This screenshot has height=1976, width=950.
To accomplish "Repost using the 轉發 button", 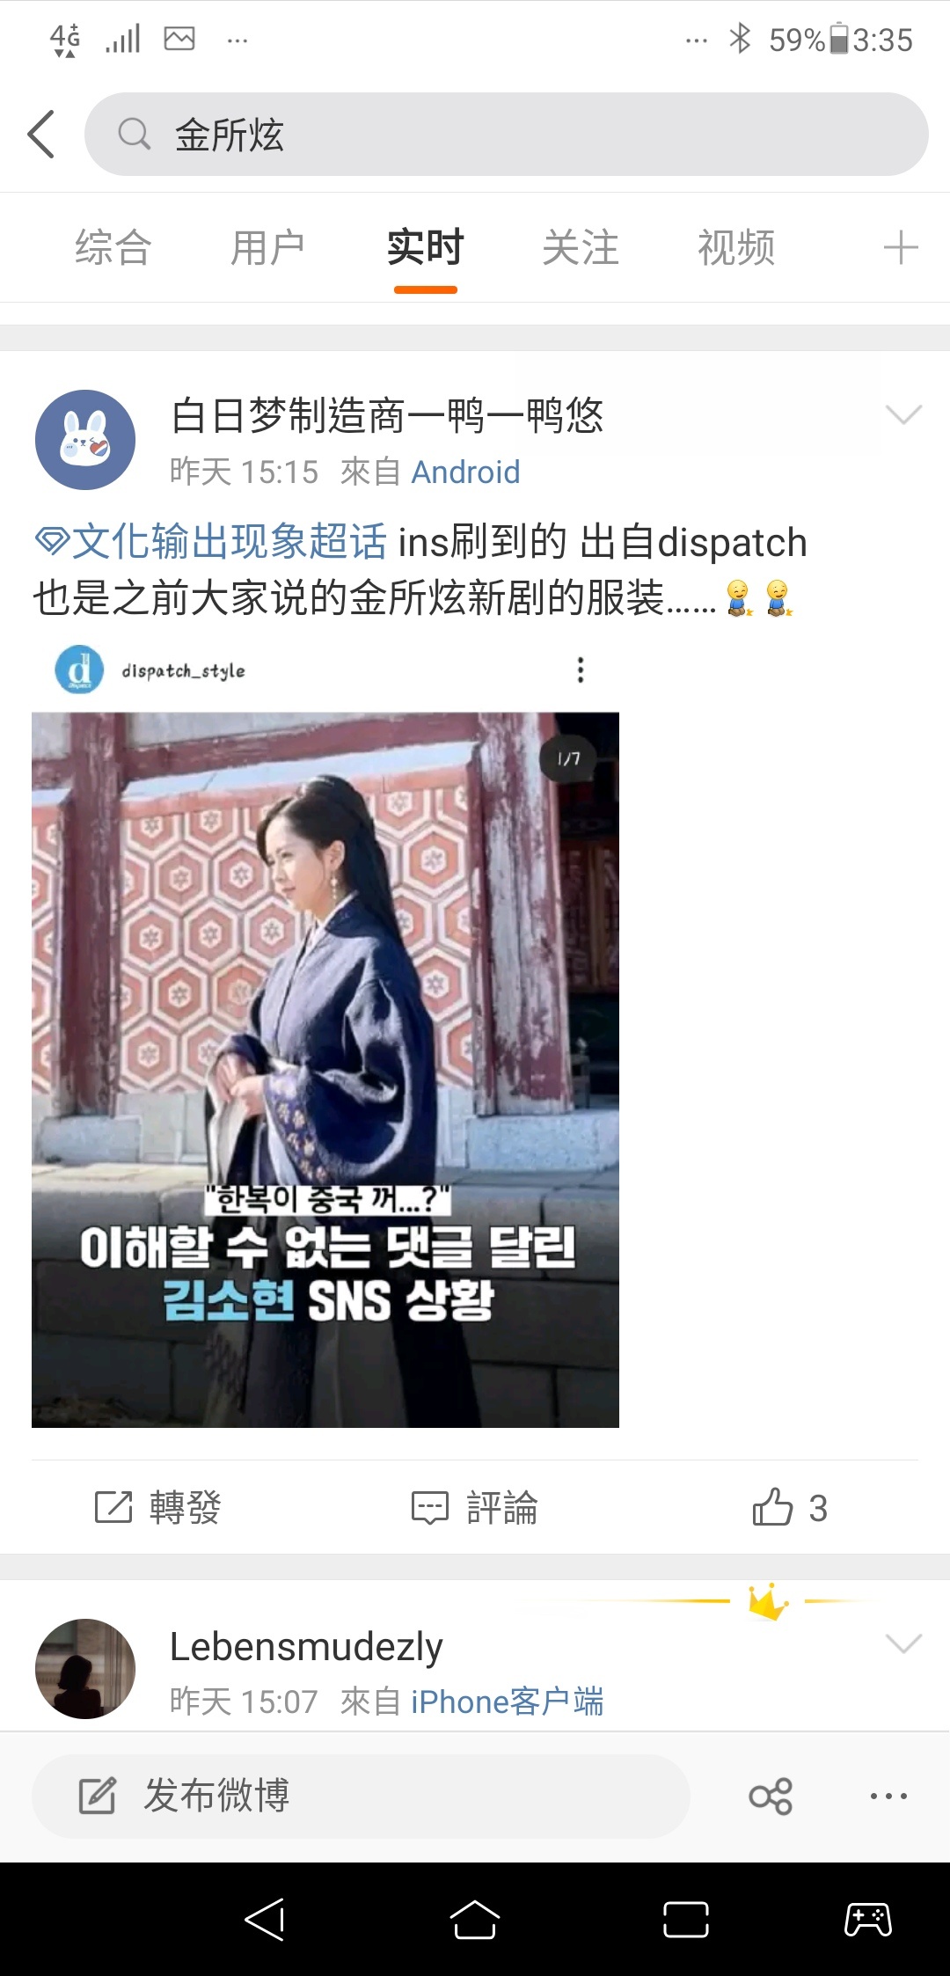I will coord(158,1507).
